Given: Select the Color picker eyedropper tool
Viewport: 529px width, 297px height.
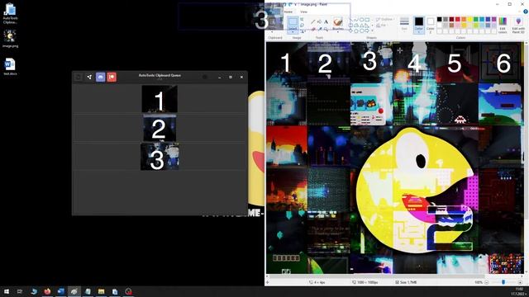Looking at the screenshot, I should tap(320, 30).
